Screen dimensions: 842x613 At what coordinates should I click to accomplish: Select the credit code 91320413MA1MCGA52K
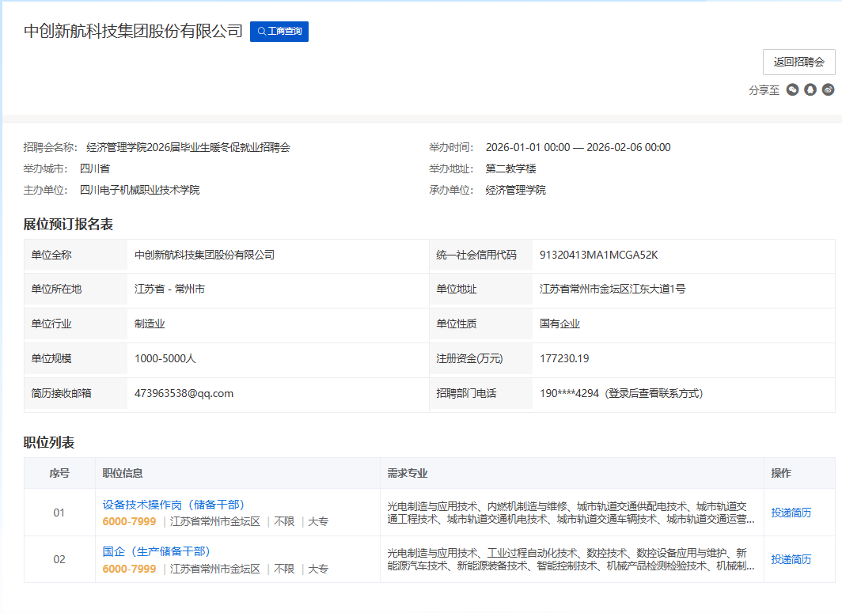coord(599,255)
